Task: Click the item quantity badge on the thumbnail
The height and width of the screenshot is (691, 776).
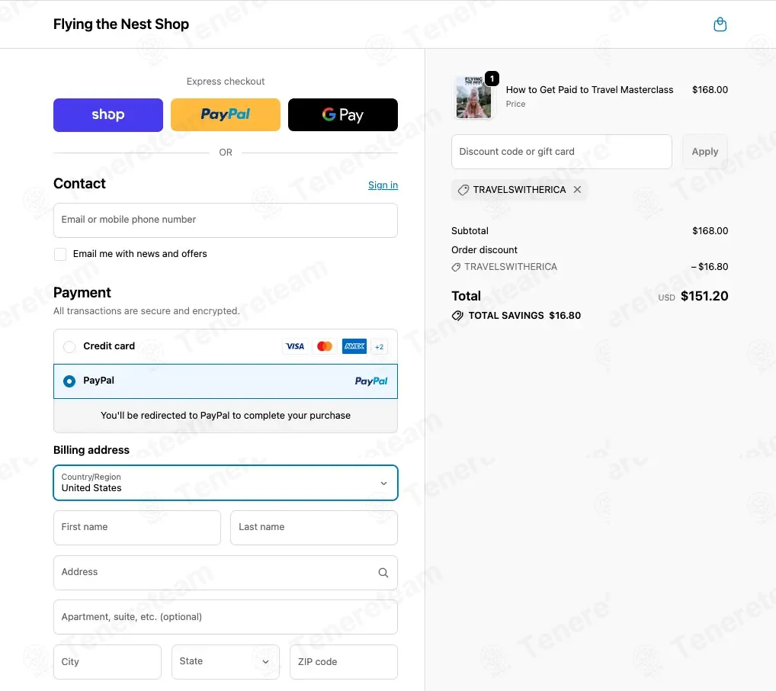Action: (x=492, y=79)
